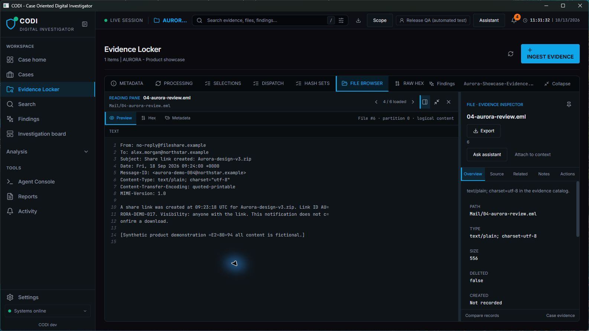Open the AURORA case selector
589x331 pixels.
click(x=170, y=20)
